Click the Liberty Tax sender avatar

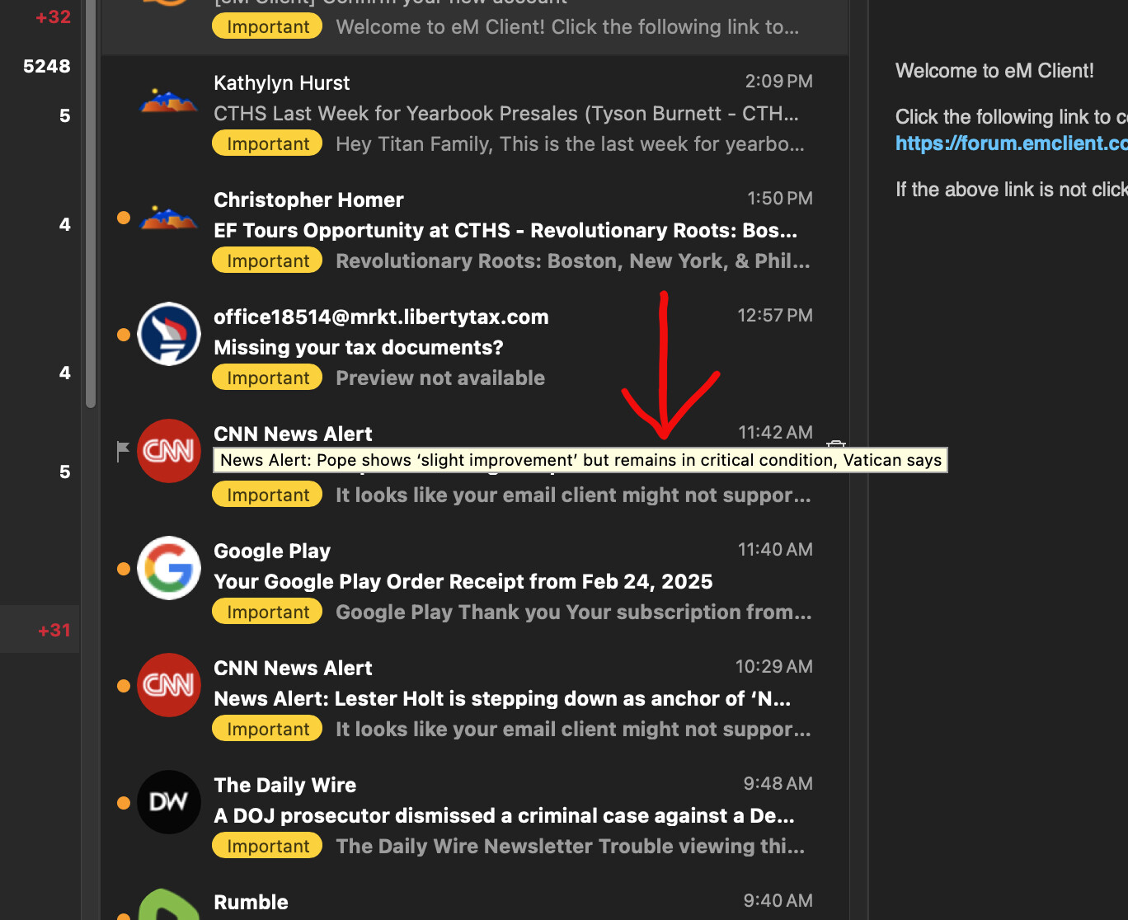click(169, 334)
